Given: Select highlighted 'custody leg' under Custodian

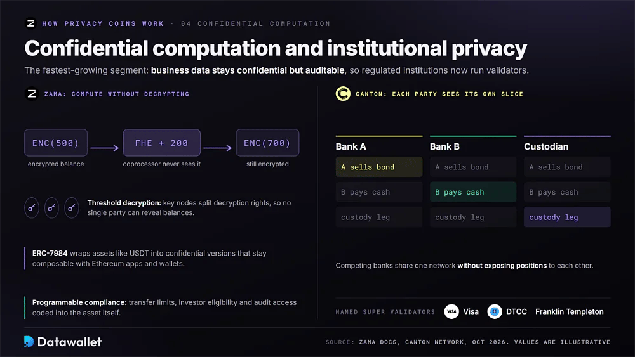Looking at the screenshot, I should pos(567,217).
